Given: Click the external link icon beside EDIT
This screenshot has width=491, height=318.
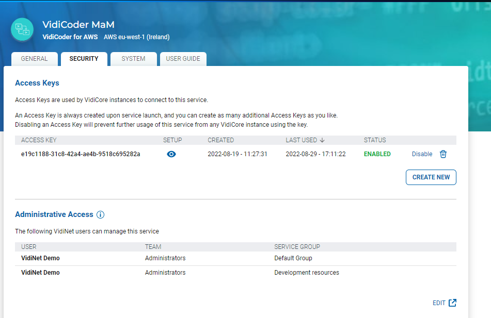Looking at the screenshot, I should point(452,303).
